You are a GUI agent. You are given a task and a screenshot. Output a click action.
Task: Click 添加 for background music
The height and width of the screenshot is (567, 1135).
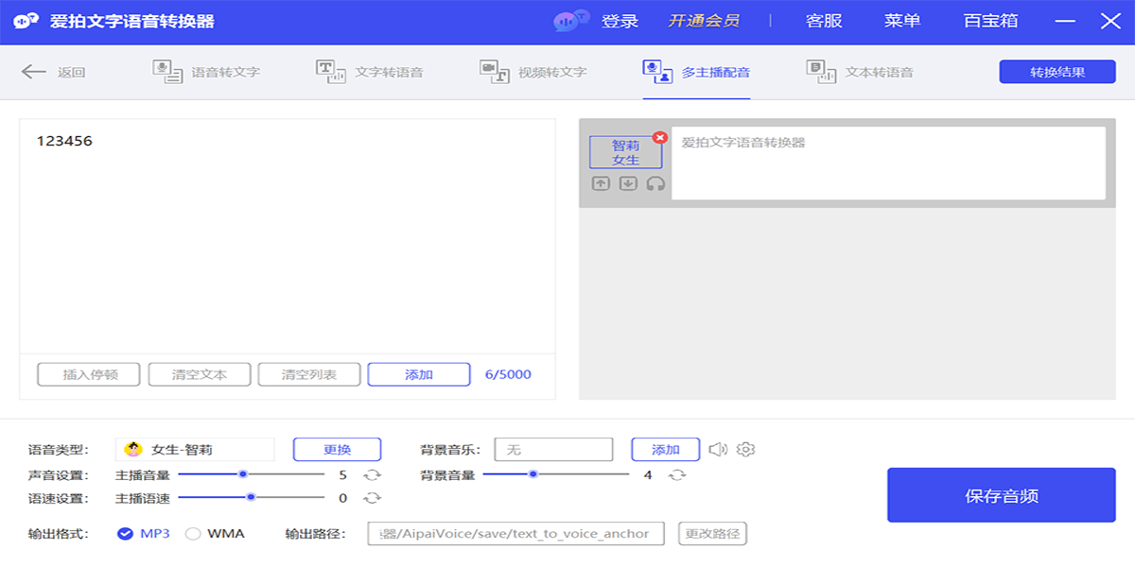[666, 449]
